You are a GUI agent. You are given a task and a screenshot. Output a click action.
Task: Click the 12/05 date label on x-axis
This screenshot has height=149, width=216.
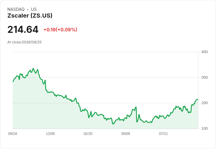(50, 134)
